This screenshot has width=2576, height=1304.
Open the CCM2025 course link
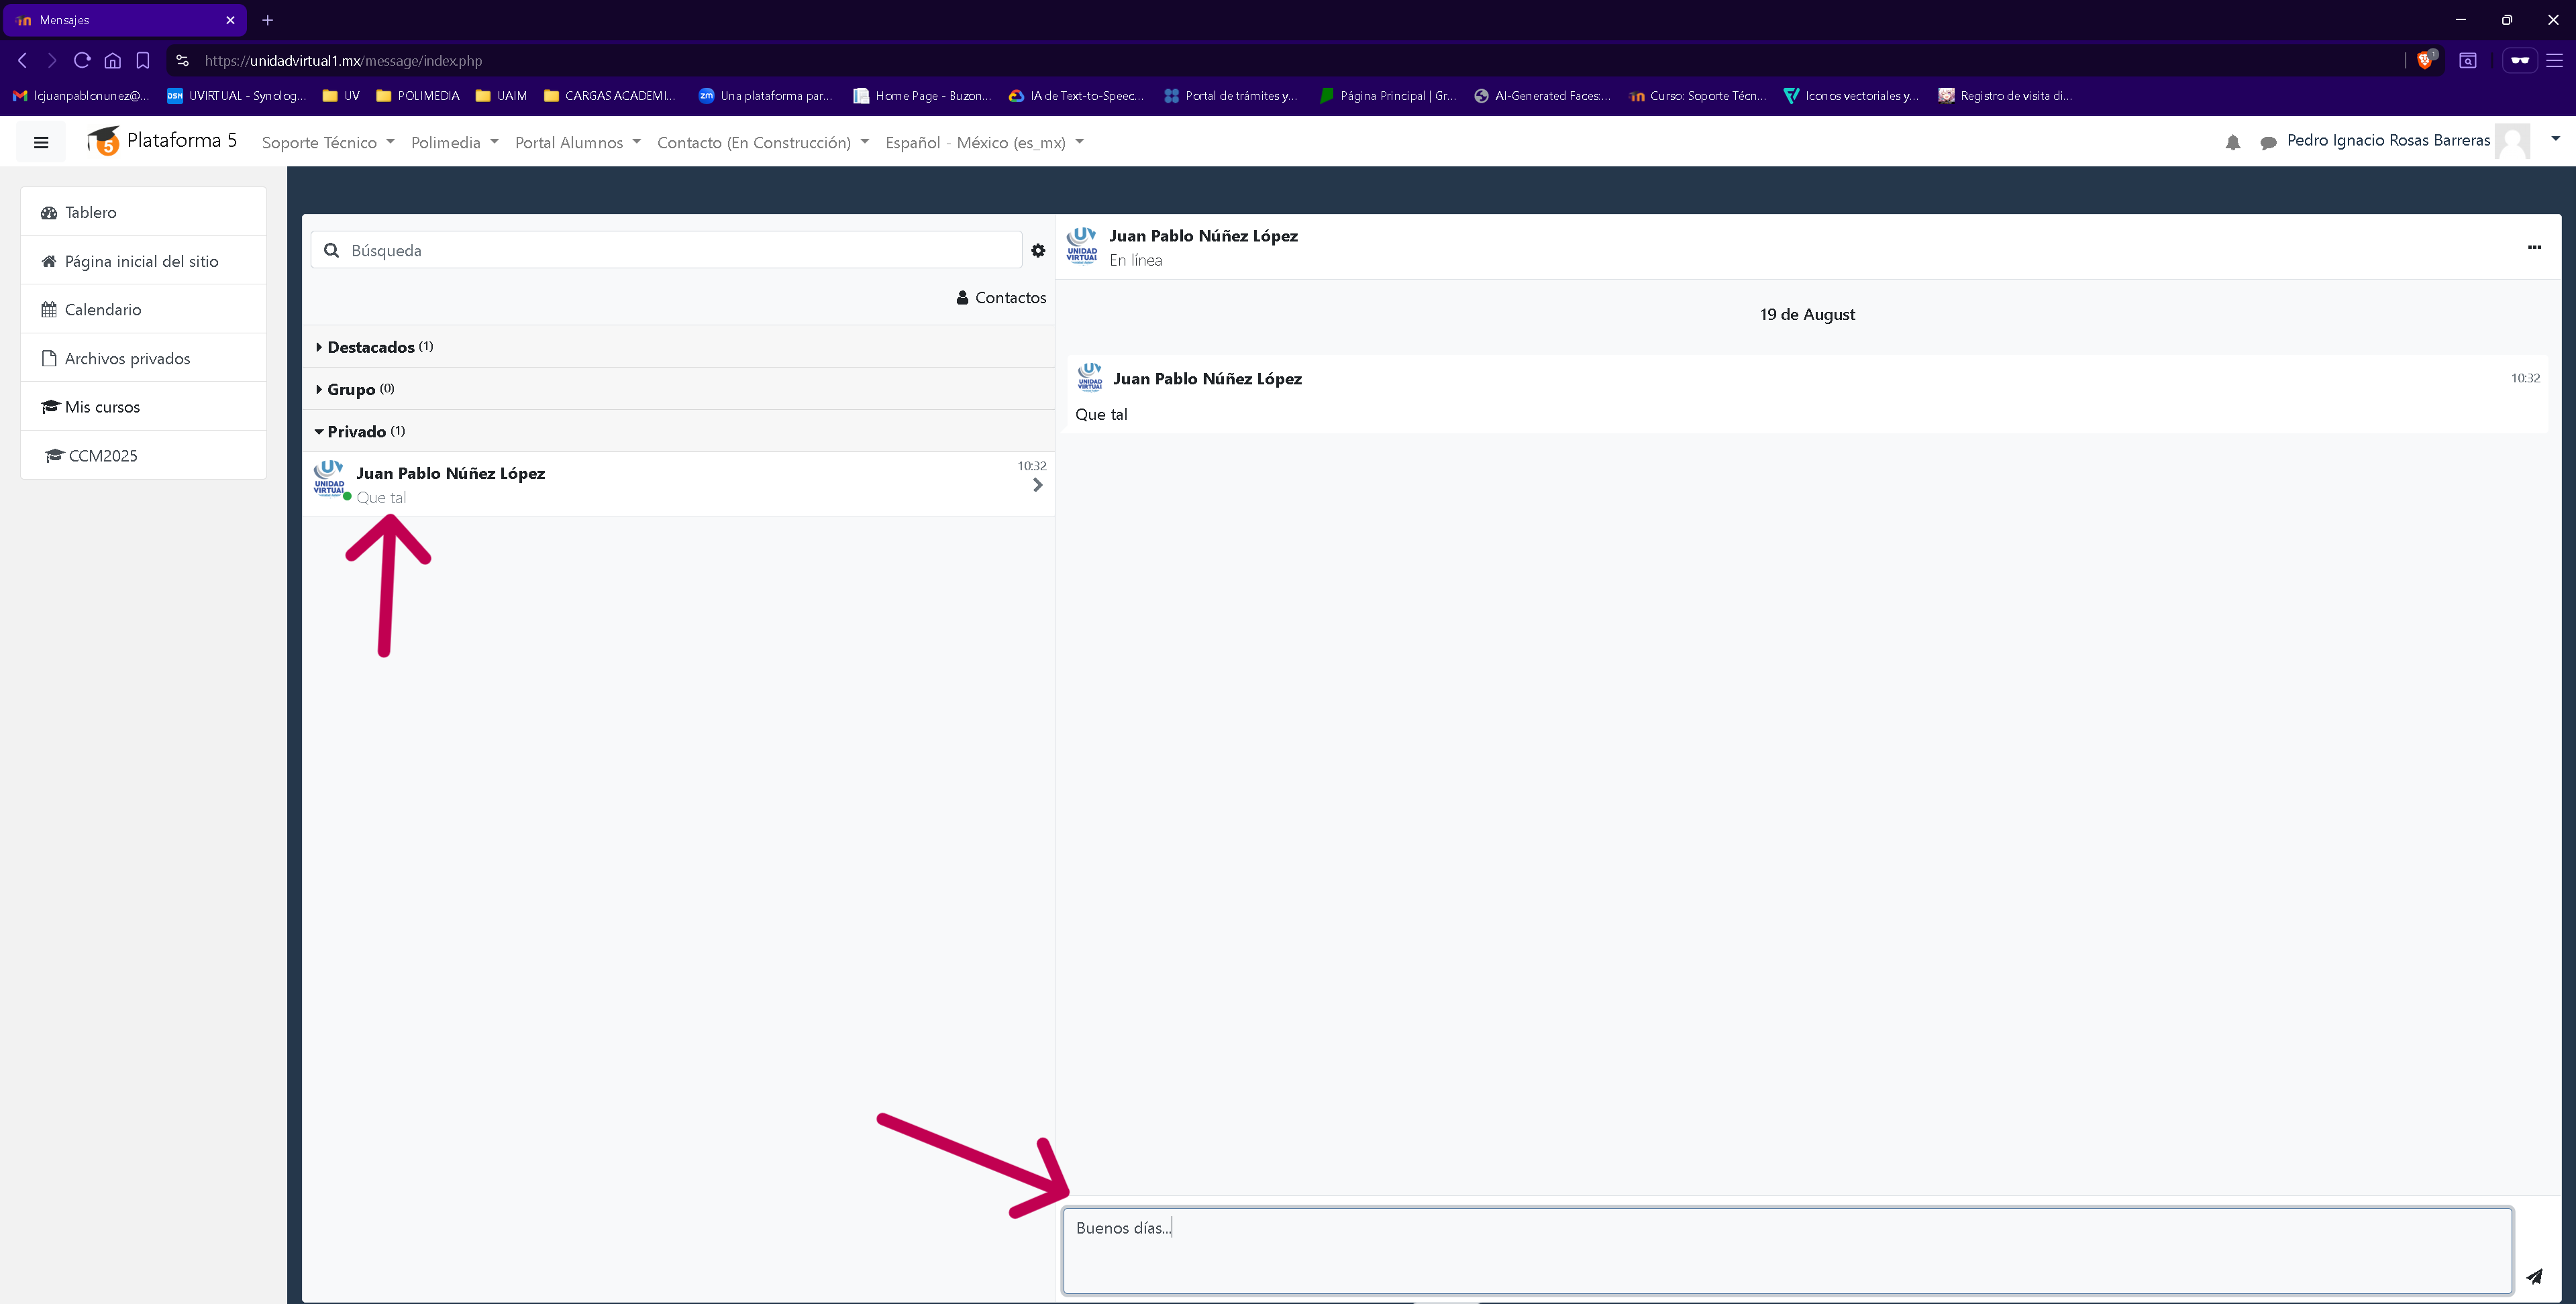pos(144,455)
